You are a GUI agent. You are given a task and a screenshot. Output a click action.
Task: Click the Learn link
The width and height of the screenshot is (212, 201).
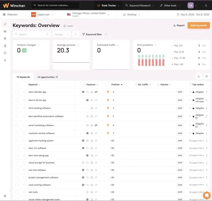pyautogui.click(x=68, y=26)
